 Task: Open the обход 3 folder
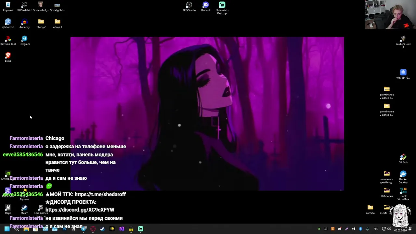click(x=57, y=23)
